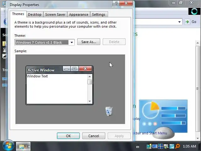Image resolution: width=201 pixels, height=151 pixels.
Task: Click the help question mark button in Display Properties
Action: (x=116, y=3)
